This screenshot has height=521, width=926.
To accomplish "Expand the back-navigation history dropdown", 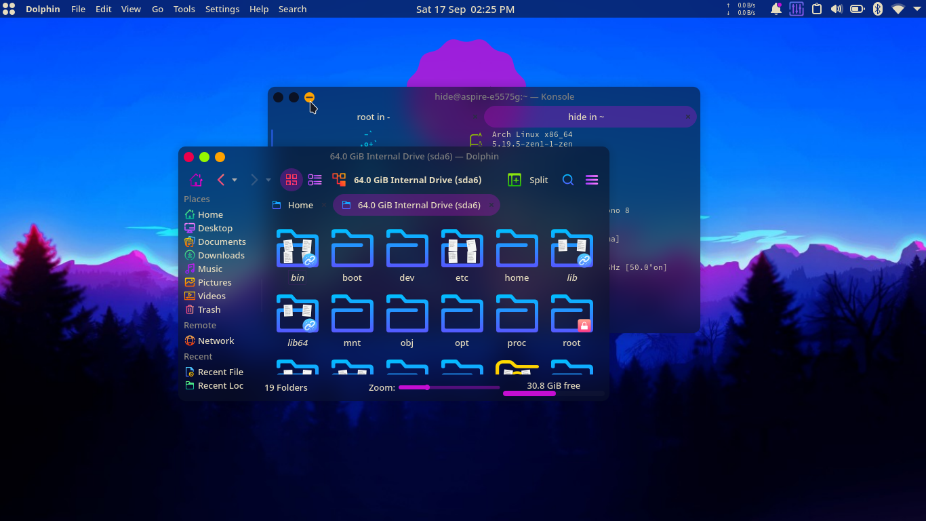I will pos(235,180).
